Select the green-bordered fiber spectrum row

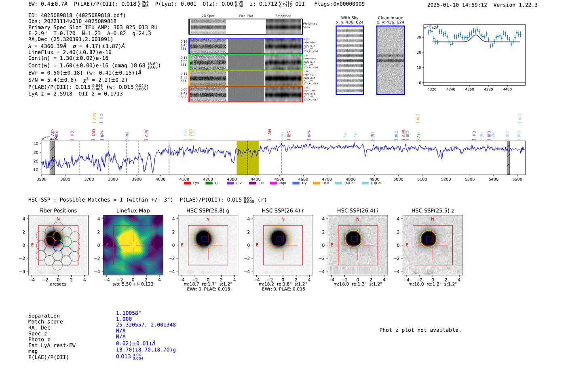(245, 62)
